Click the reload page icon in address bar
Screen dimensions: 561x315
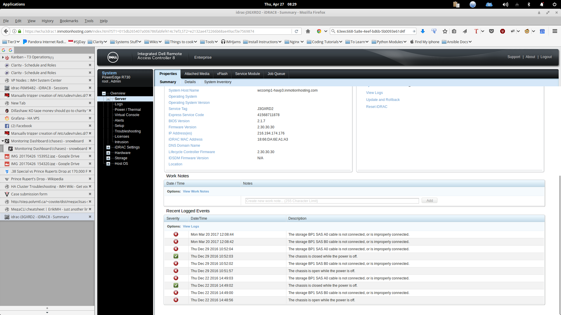tap(296, 31)
